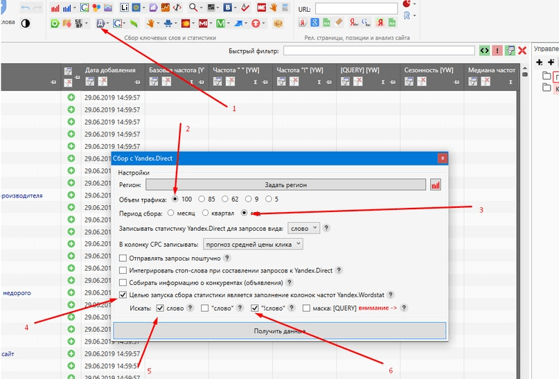
Task: Click green plus icon in недорого row
Action: pos(71,292)
